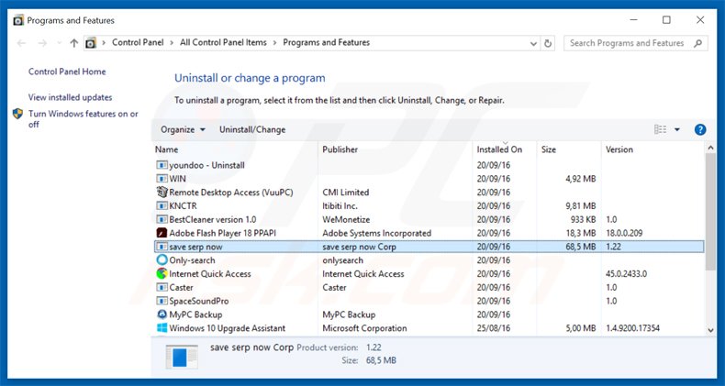This screenshot has height=386, width=725.
Task: Select Itibiti Inc. publisher cell
Action: 340,206
